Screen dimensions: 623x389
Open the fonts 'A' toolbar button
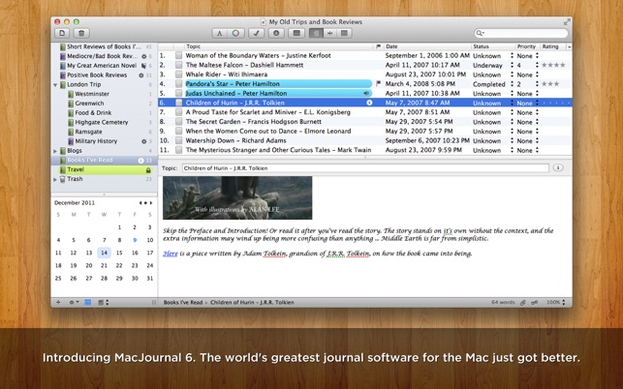point(220,33)
